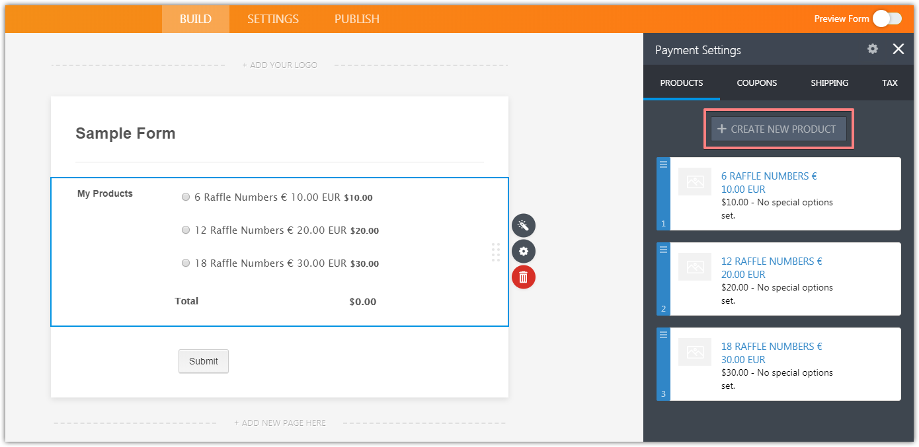
Task: Open Payment Settings gear icon
Action: pyautogui.click(x=873, y=49)
